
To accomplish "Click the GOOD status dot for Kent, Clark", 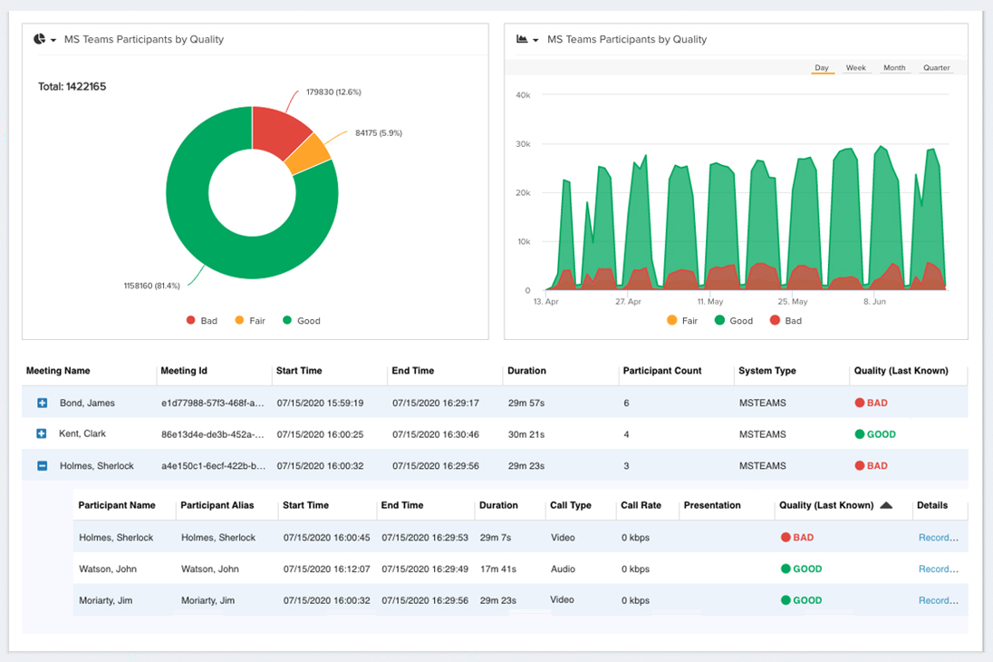I will (x=860, y=434).
